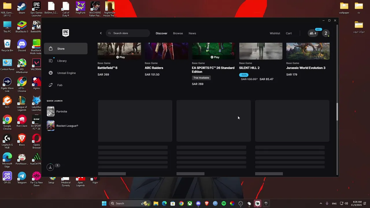Screen dimensions: 370x208
Task: Select the FragPunk desktop icon
Action: click(80, 8)
